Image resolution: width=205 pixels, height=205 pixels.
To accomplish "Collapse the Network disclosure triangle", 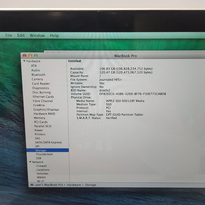I will click(30, 162).
